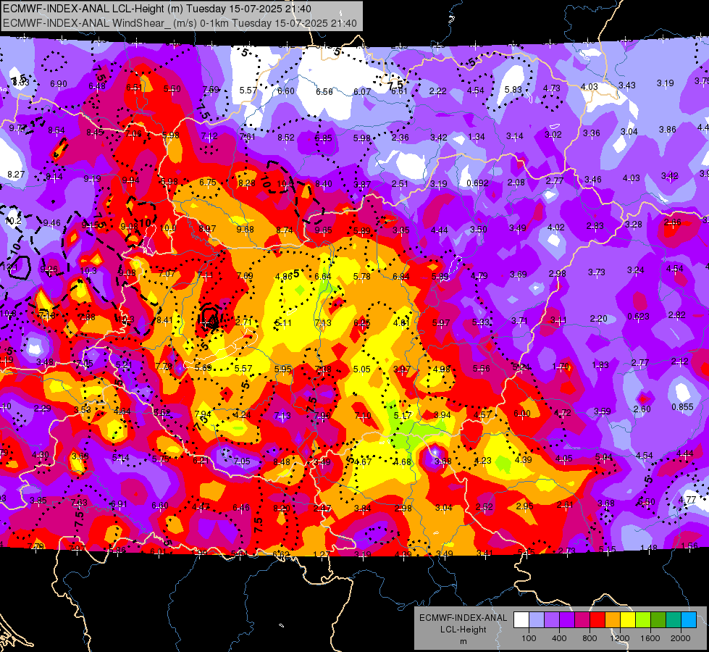The height and width of the screenshot is (652, 709).
Task: Click the LCL-Height label in the legend
Action: [463, 630]
